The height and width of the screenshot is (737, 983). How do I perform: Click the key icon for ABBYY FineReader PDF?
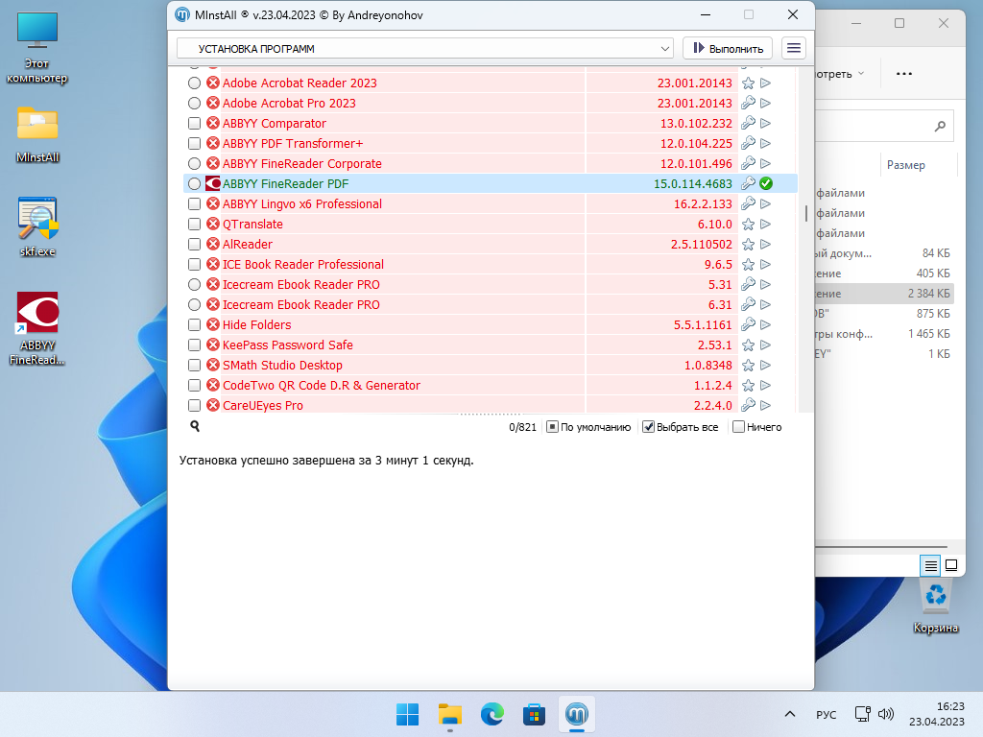point(748,183)
